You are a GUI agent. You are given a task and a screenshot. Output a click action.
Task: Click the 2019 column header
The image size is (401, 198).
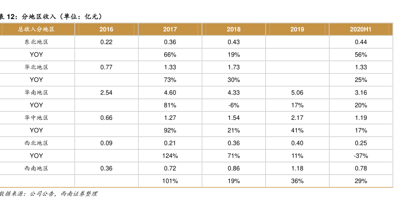[x=297, y=29]
